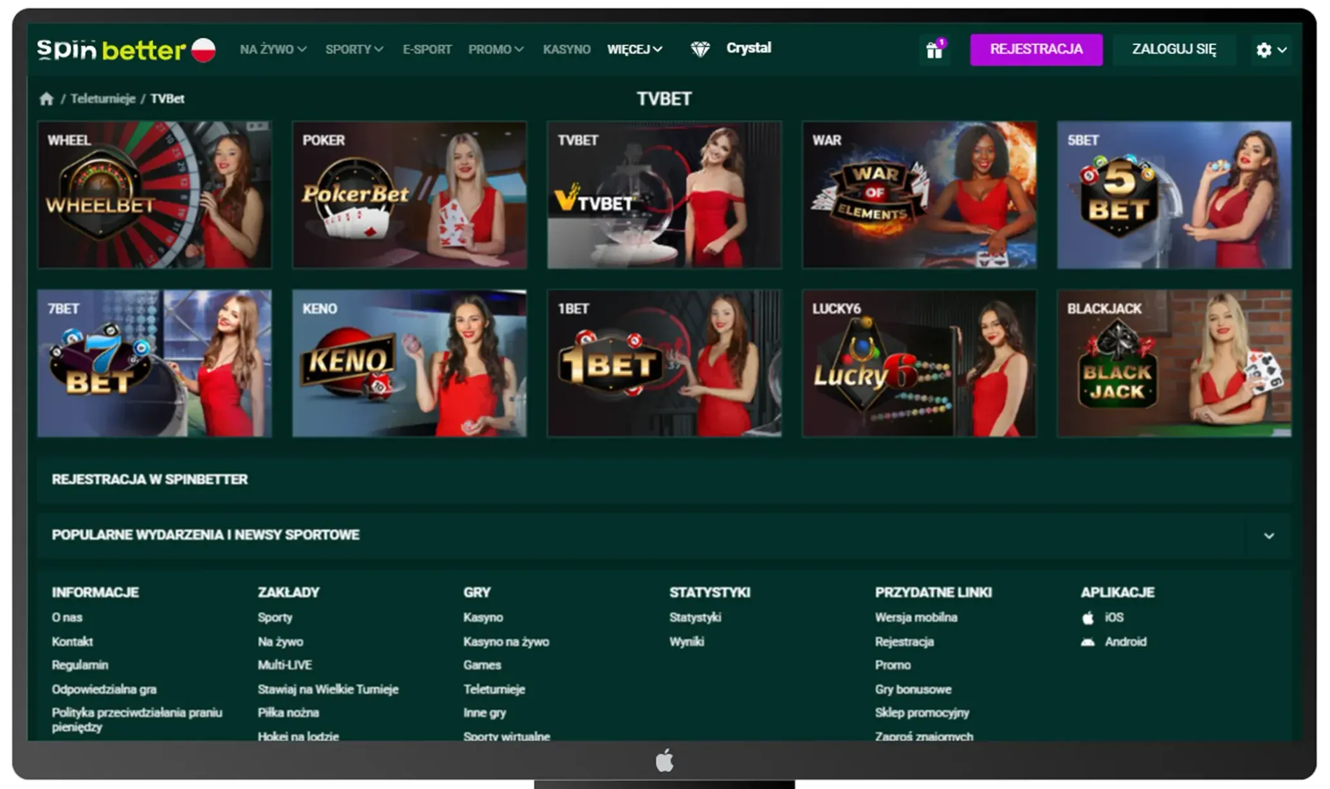1330x789 pixels.
Task: Open the PokerBet game thumbnail
Action: click(410, 195)
